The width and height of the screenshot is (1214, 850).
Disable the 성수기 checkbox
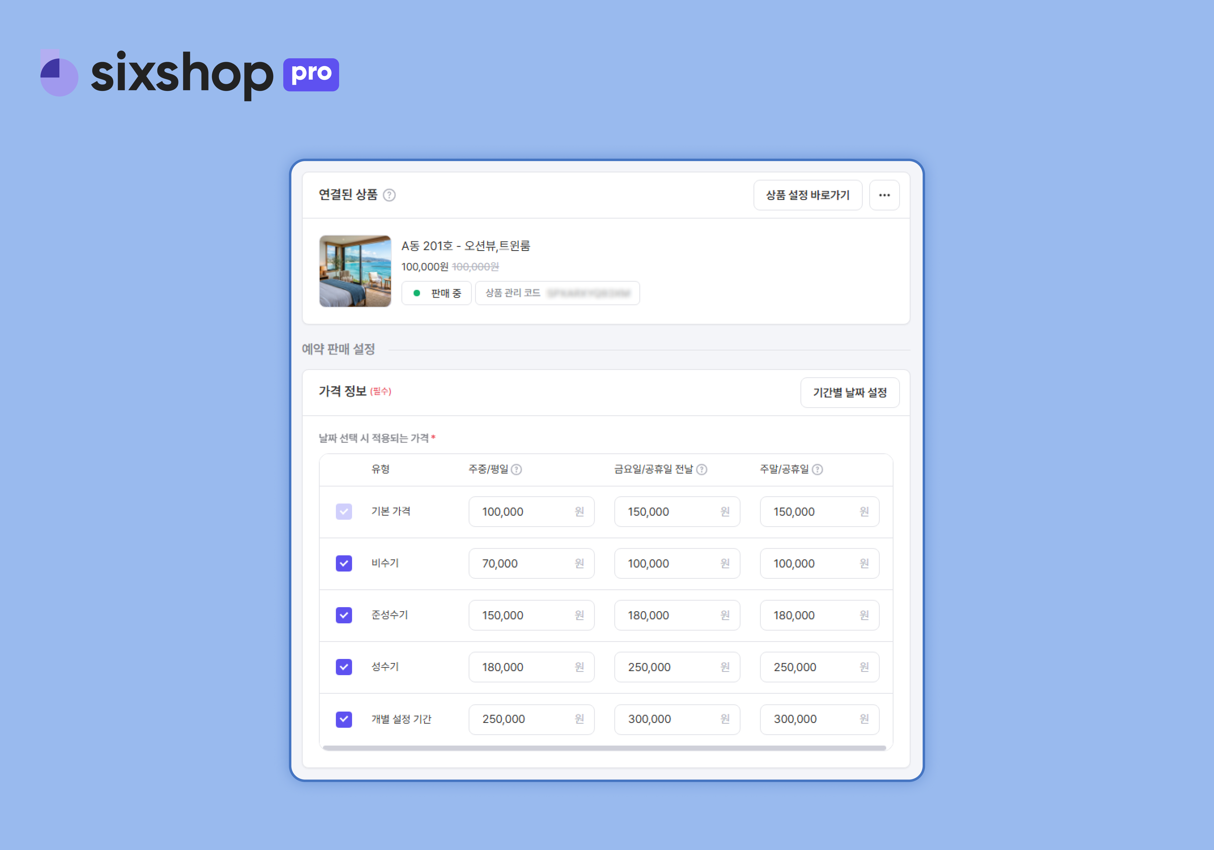(x=344, y=667)
